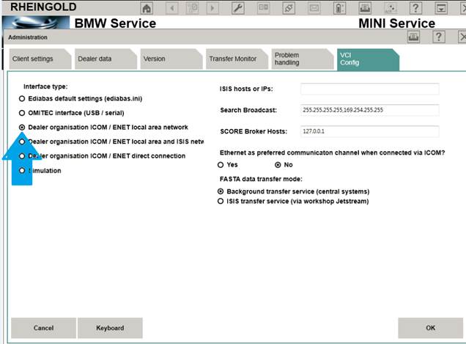466x344 pixels.
Task: Go to the home screen icon
Action: tap(147, 8)
